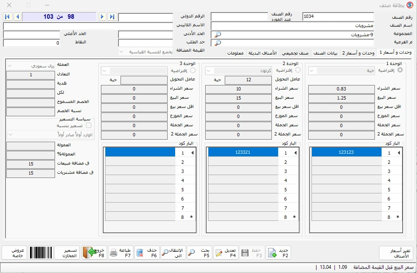417x273 pixels.
Task: Click the application logo in title bar
Action: coord(410,5)
